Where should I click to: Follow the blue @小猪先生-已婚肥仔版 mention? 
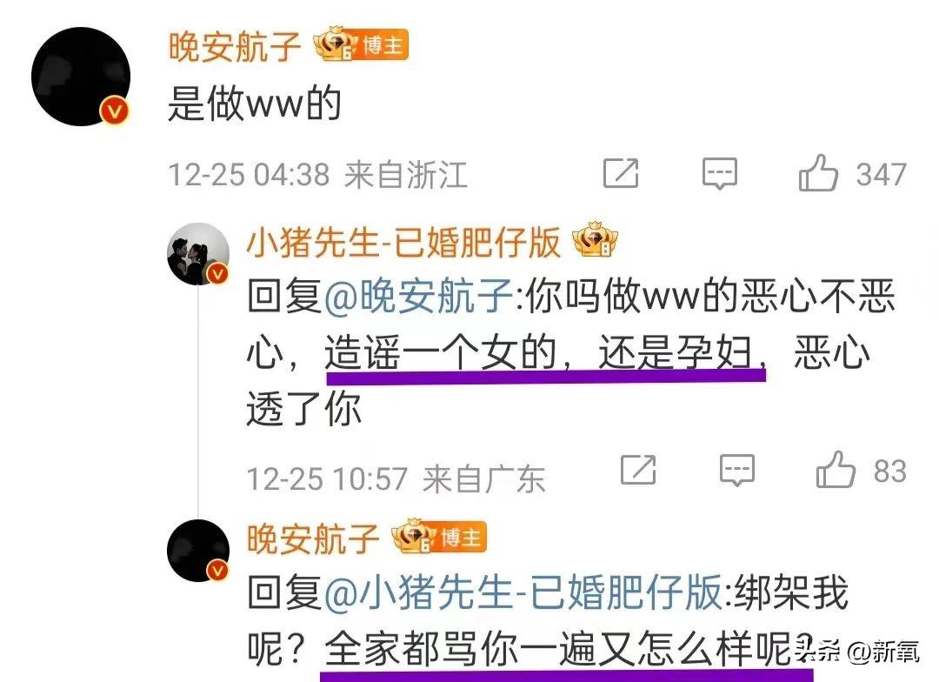click(523, 592)
